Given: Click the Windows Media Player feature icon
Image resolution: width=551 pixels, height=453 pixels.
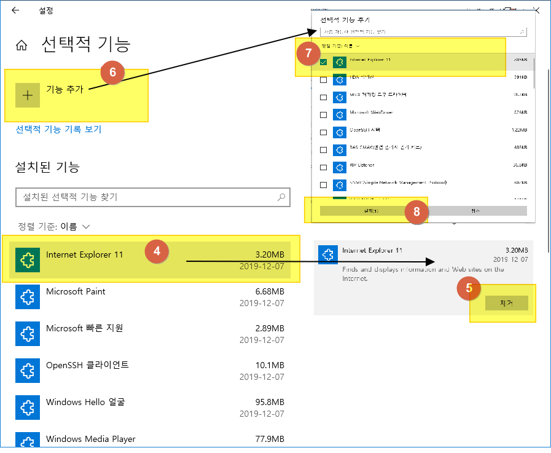Looking at the screenshot, I should pyautogui.click(x=28, y=439).
